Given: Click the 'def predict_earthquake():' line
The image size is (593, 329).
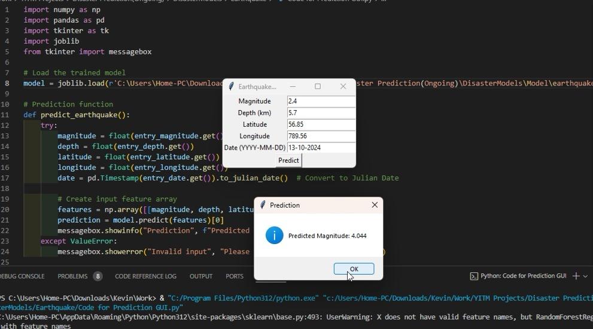Looking at the screenshot, I should point(77,115).
